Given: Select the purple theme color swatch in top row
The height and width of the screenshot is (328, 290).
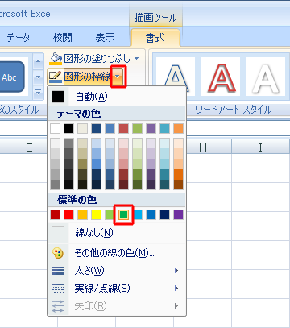Looking at the screenshot, I should [151, 129].
